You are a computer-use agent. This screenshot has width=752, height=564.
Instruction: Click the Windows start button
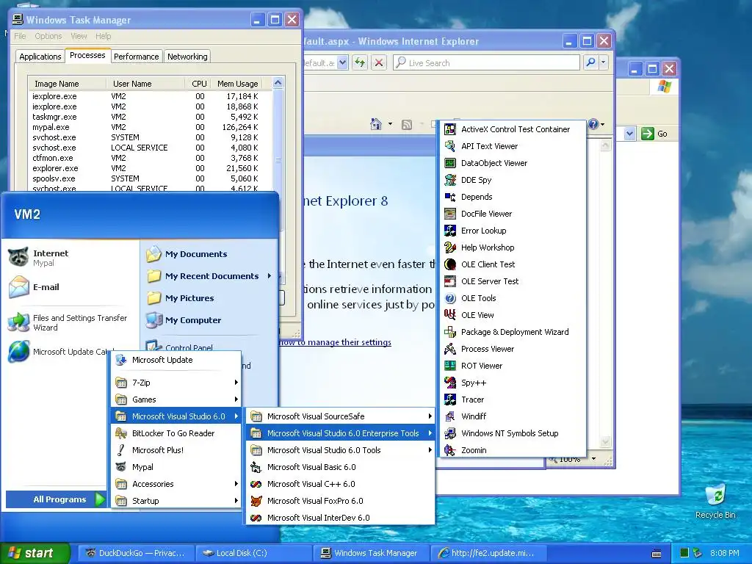point(35,553)
